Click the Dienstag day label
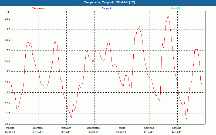 38,128
